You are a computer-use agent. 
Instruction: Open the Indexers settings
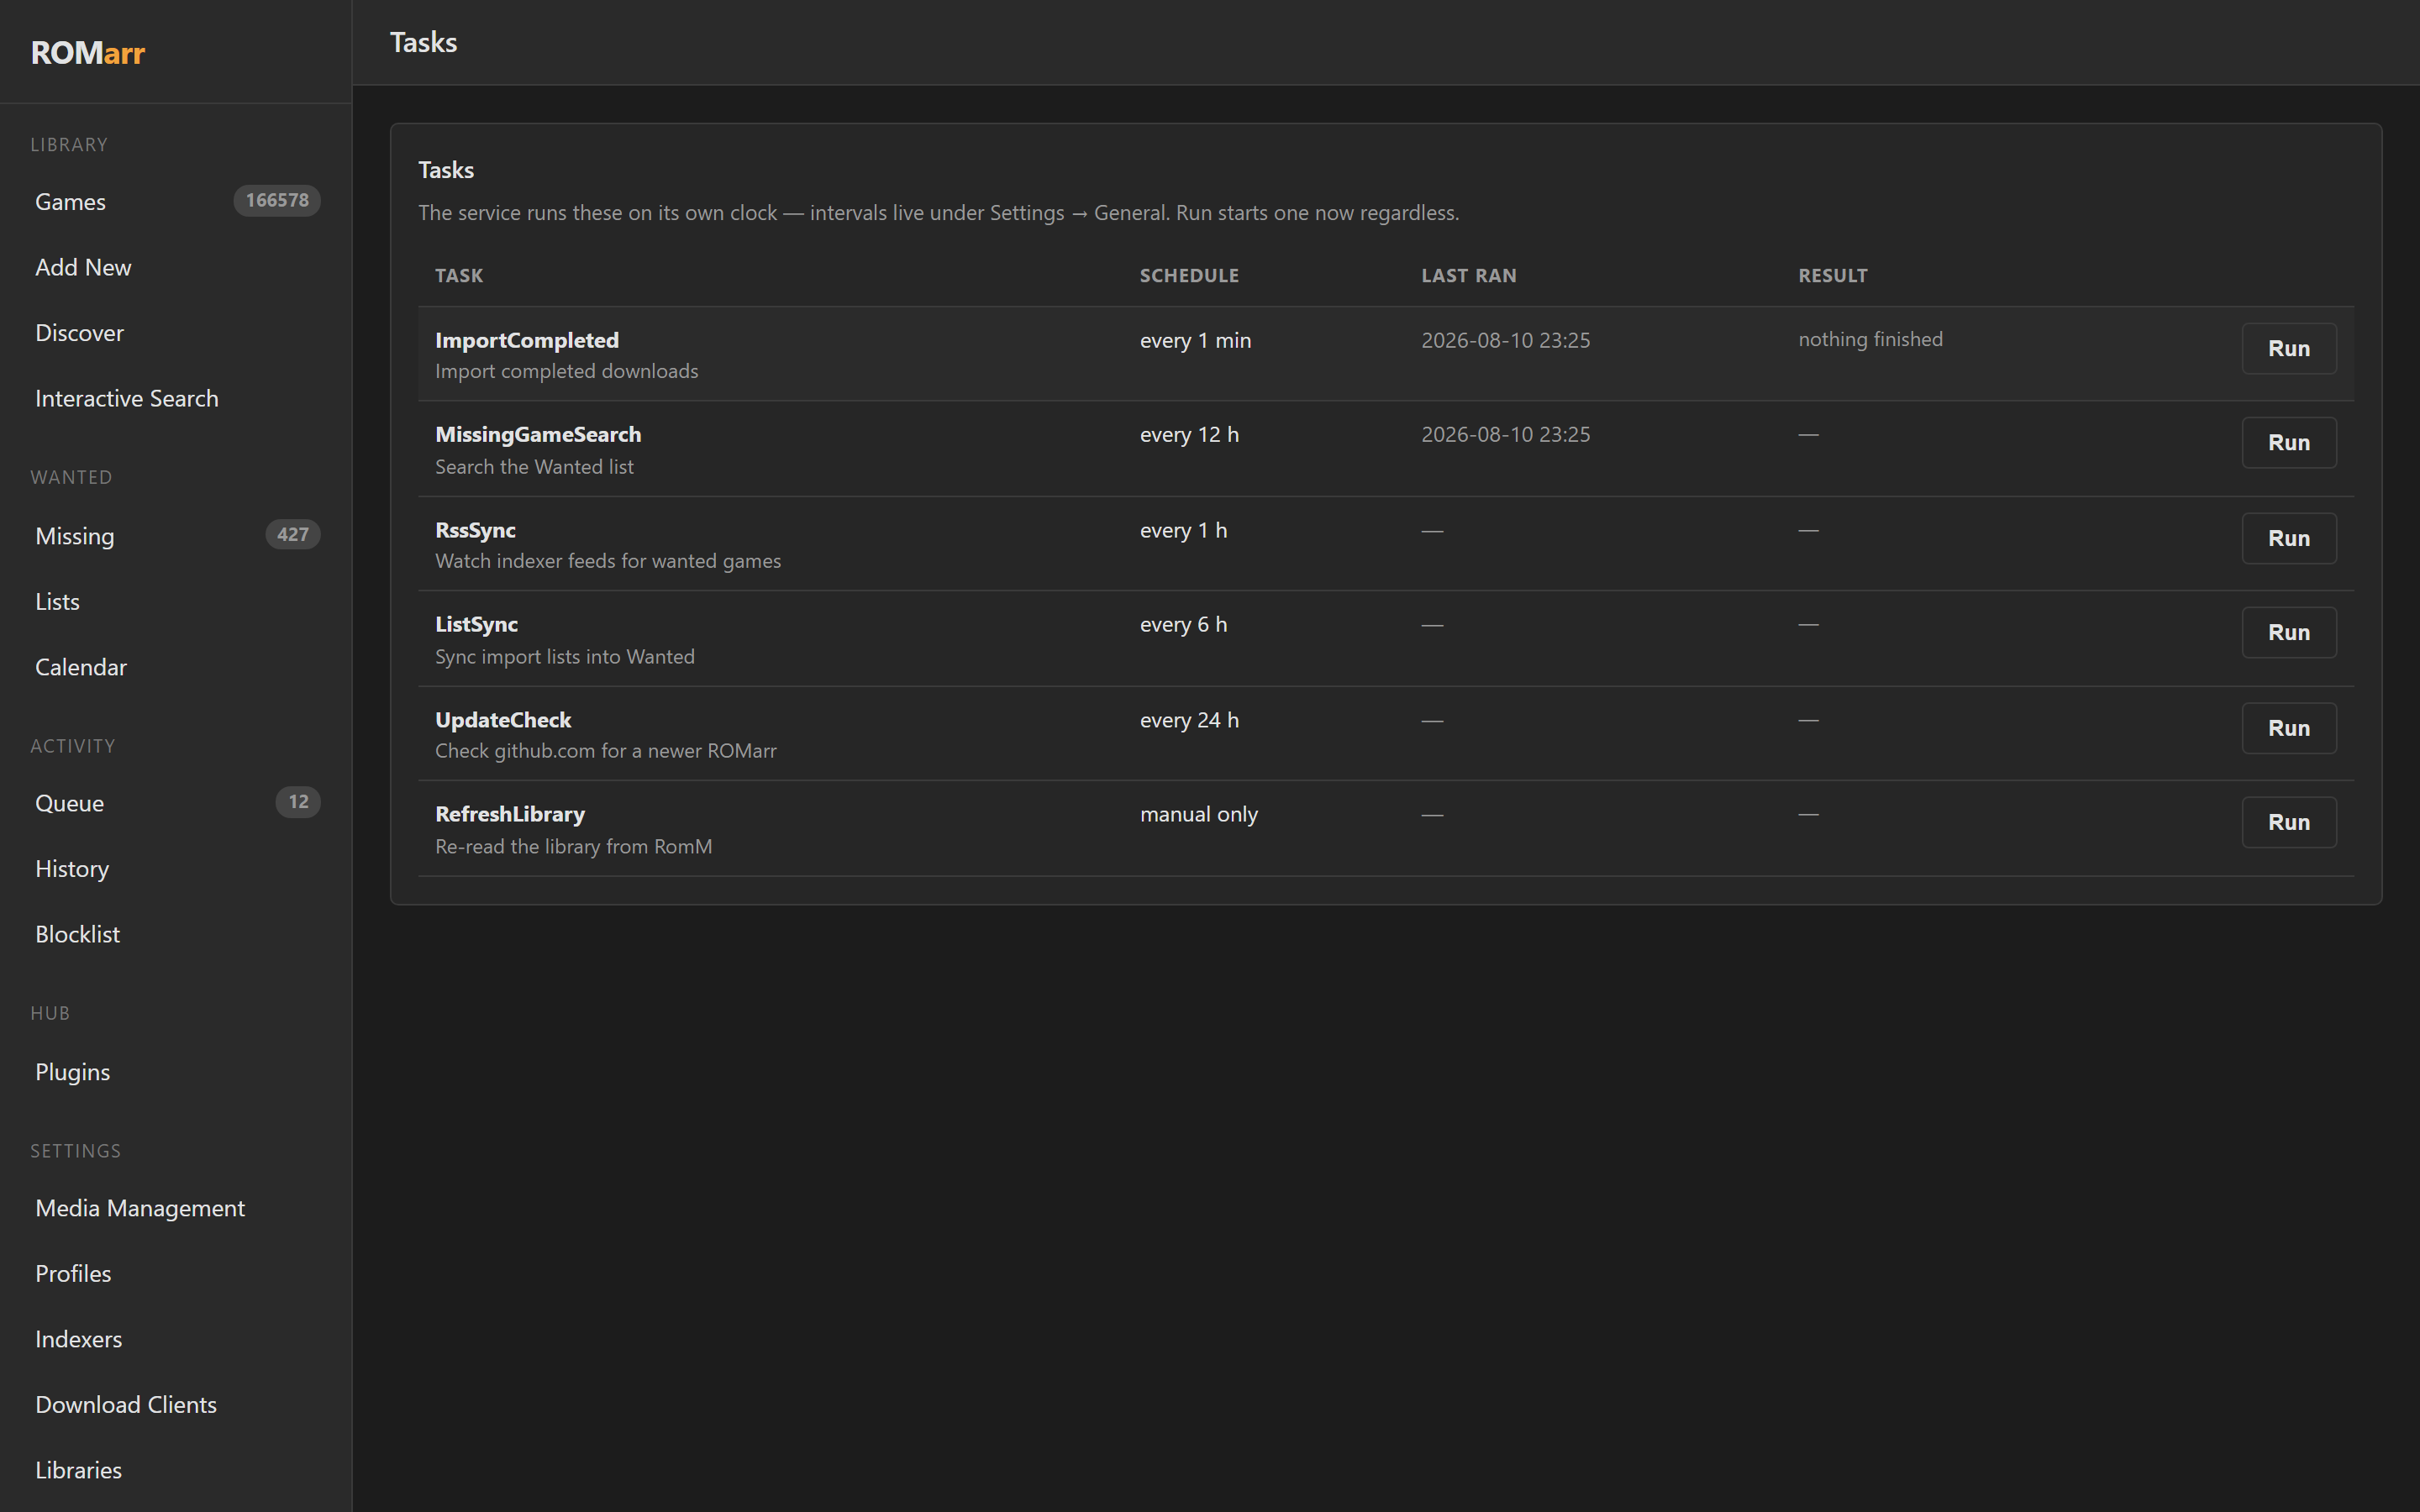click(x=78, y=1338)
